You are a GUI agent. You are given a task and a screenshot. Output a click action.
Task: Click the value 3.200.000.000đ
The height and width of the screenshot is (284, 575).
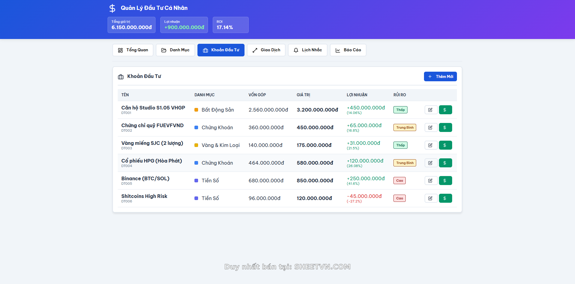(317, 110)
